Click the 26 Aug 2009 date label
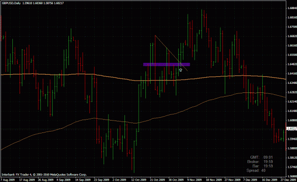Image resolution: width=297 pixels, height=182 pixels. coord(46,180)
